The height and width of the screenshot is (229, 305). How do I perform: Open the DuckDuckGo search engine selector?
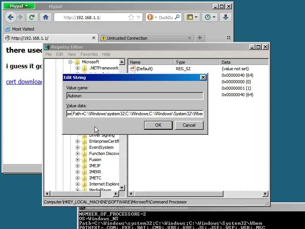(x=152, y=17)
